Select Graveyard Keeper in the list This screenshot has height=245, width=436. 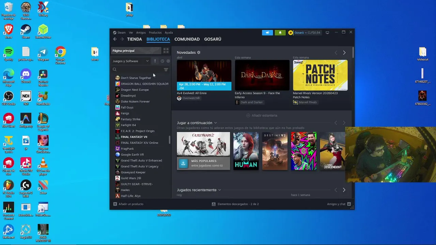[x=133, y=172]
